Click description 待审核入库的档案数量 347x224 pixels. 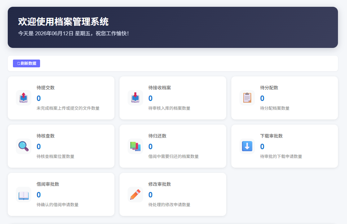point(169,108)
